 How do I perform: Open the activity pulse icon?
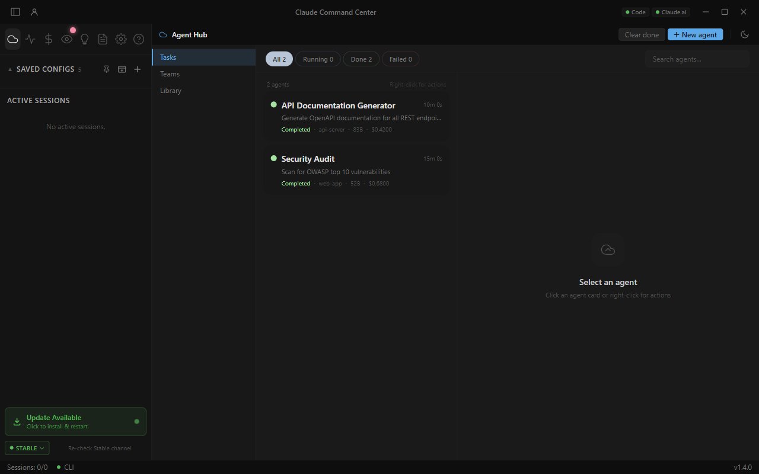click(x=31, y=39)
